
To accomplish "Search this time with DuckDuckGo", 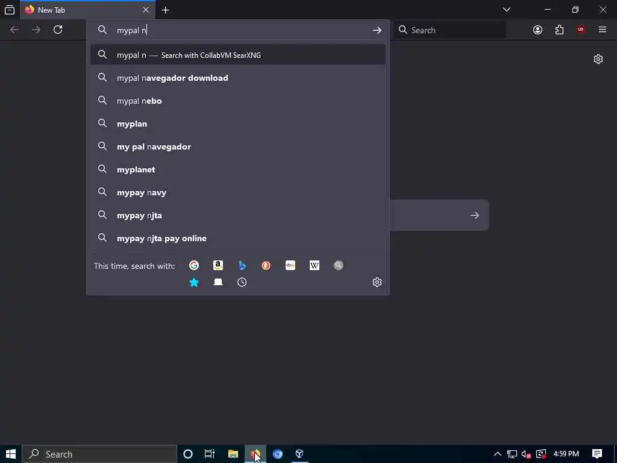I will (x=266, y=265).
